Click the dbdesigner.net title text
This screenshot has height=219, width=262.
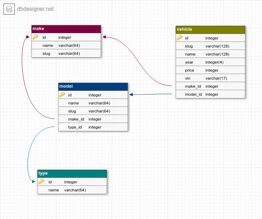pos(35,9)
